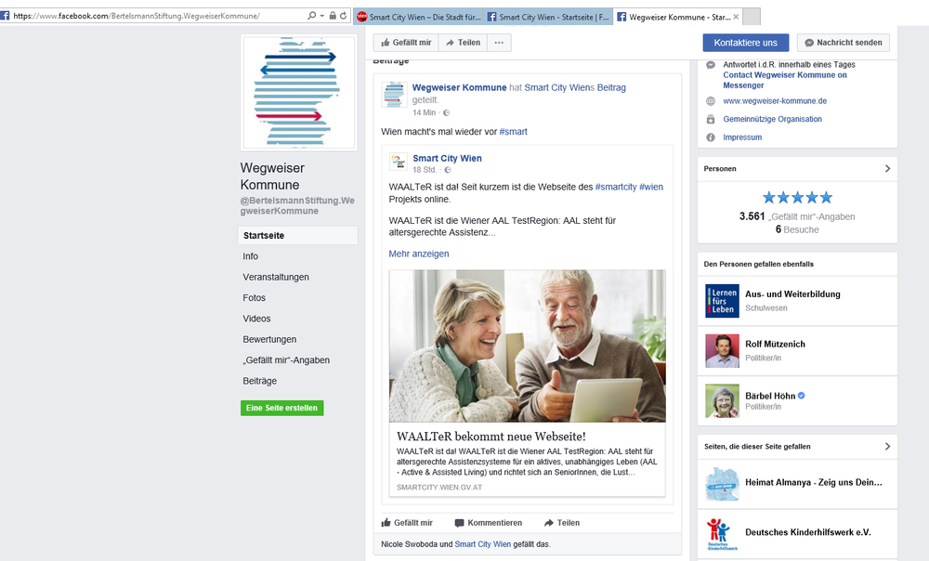Open Veranstaltungen in the sidebar
The image size is (929, 561).
point(276,277)
